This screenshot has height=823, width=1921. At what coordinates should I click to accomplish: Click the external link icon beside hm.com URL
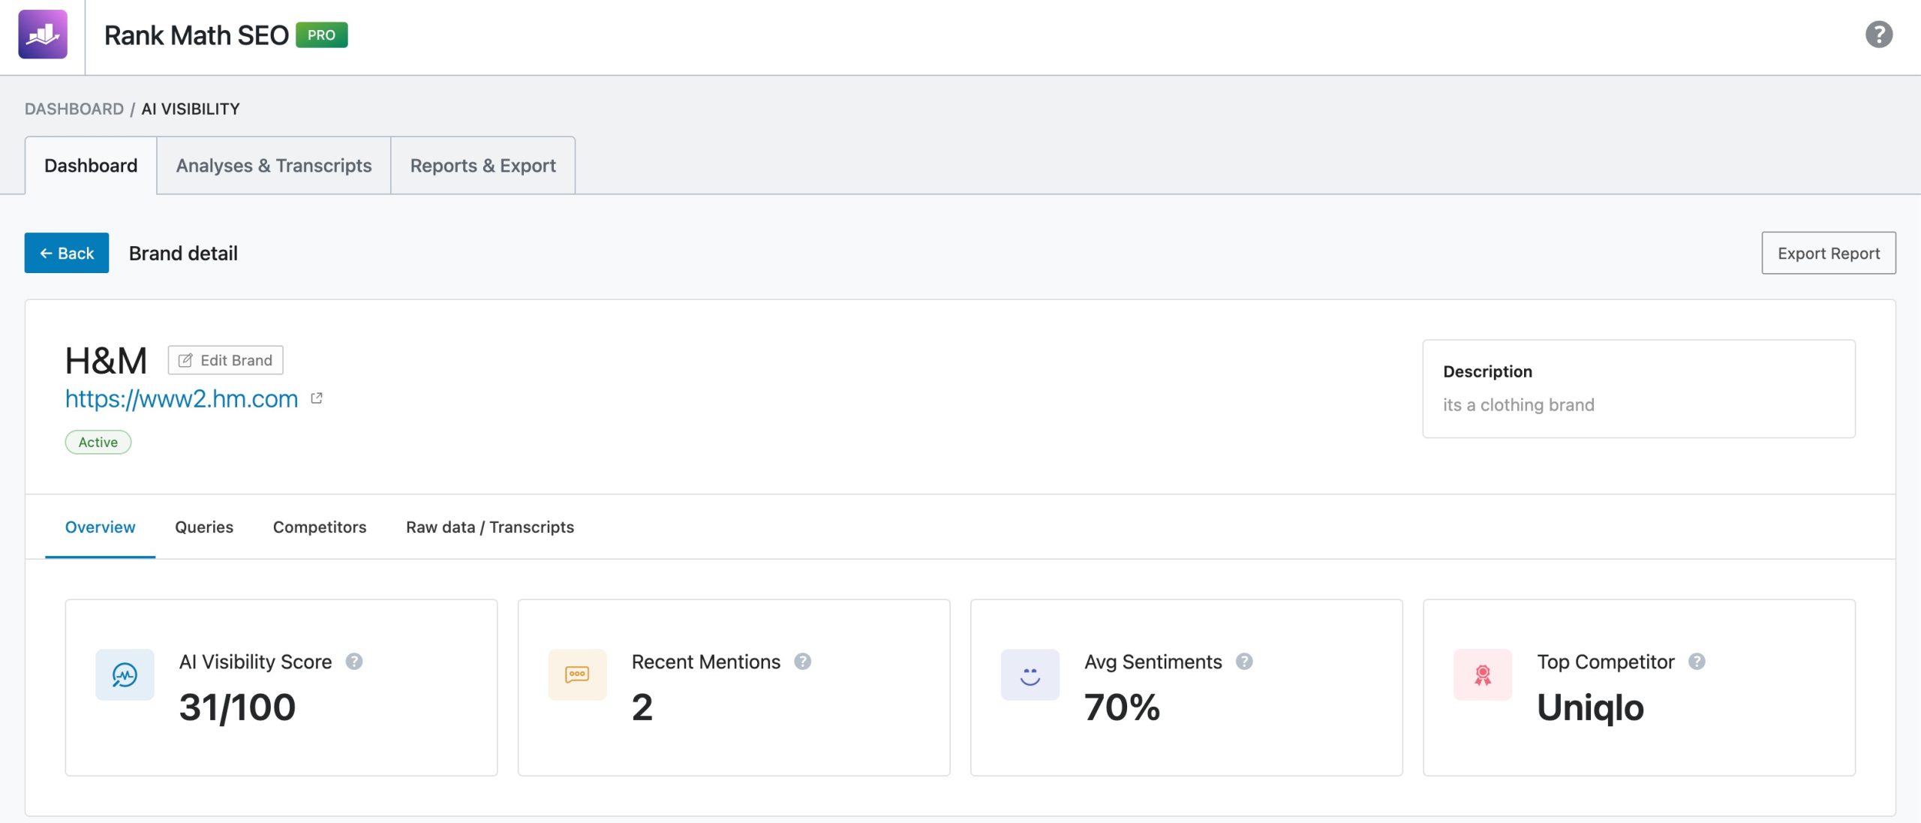tap(317, 398)
